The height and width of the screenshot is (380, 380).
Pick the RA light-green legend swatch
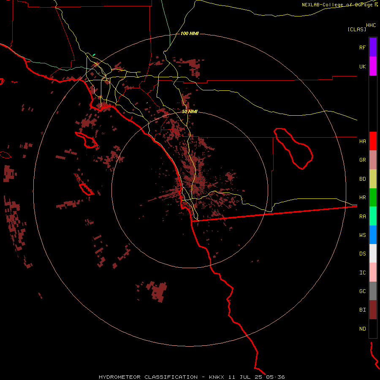(x=373, y=216)
